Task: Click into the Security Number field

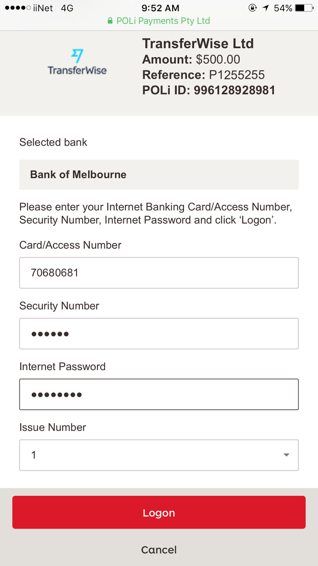Action: [x=159, y=334]
